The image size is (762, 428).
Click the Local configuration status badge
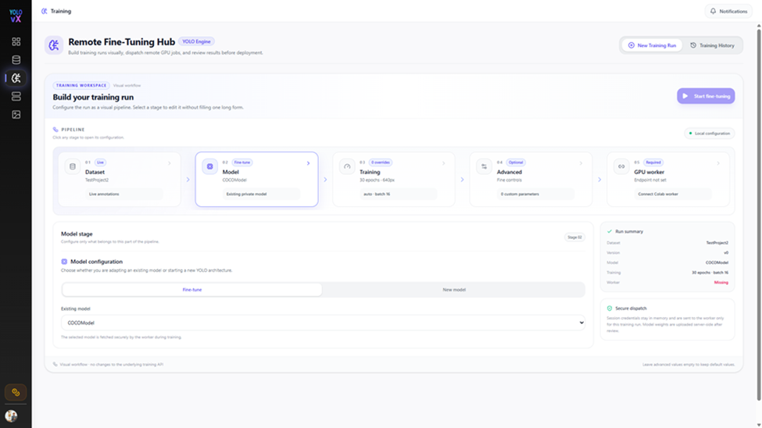(709, 133)
